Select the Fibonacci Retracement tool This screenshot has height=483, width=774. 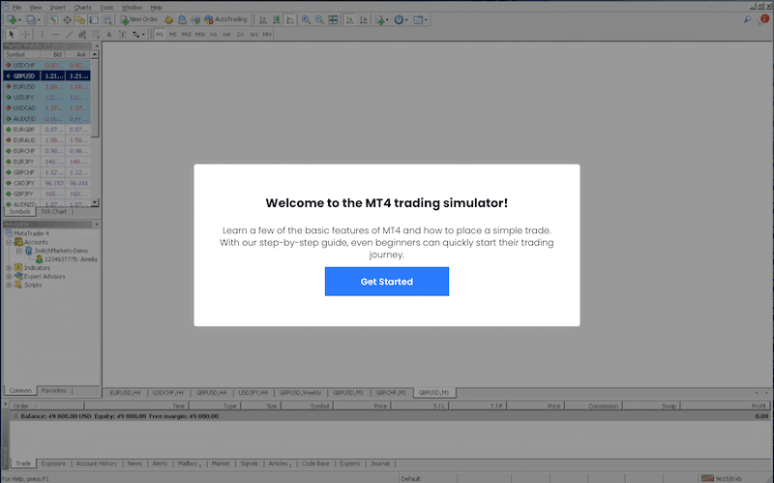coord(96,34)
